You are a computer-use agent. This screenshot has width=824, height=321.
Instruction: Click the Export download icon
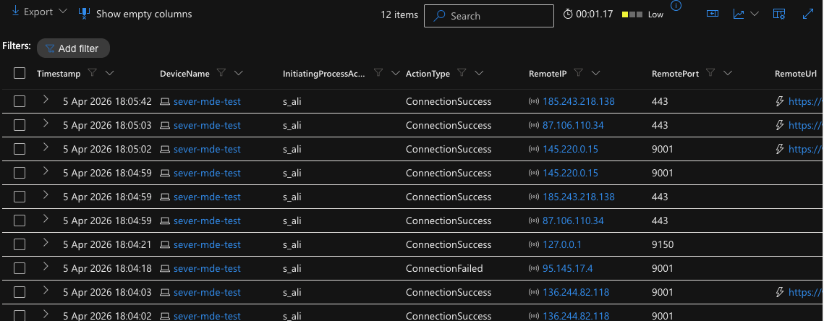coord(15,11)
